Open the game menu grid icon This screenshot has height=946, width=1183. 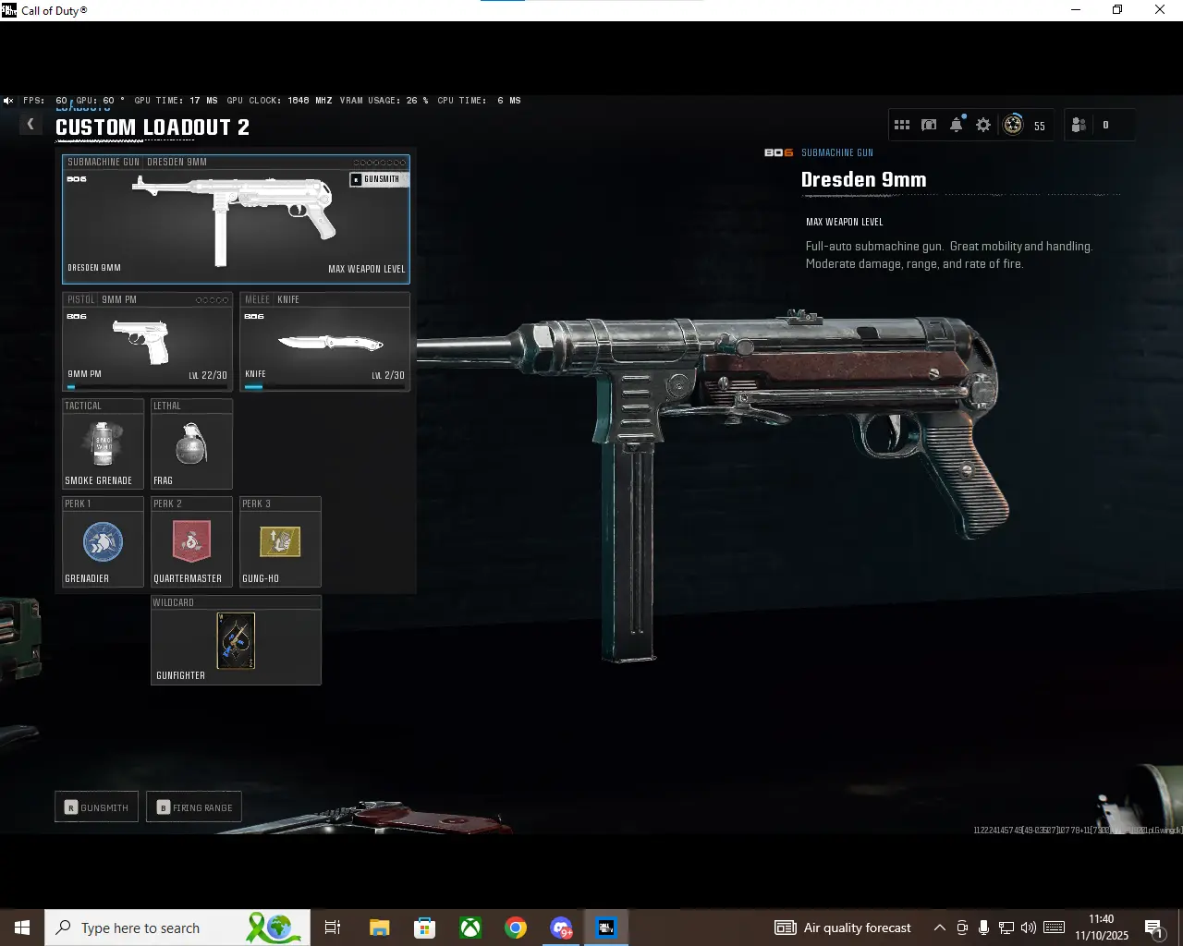(x=902, y=125)
